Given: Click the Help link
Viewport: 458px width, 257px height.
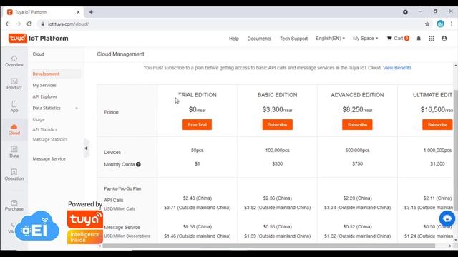Looking at the screenshot, I should point(234,39).
